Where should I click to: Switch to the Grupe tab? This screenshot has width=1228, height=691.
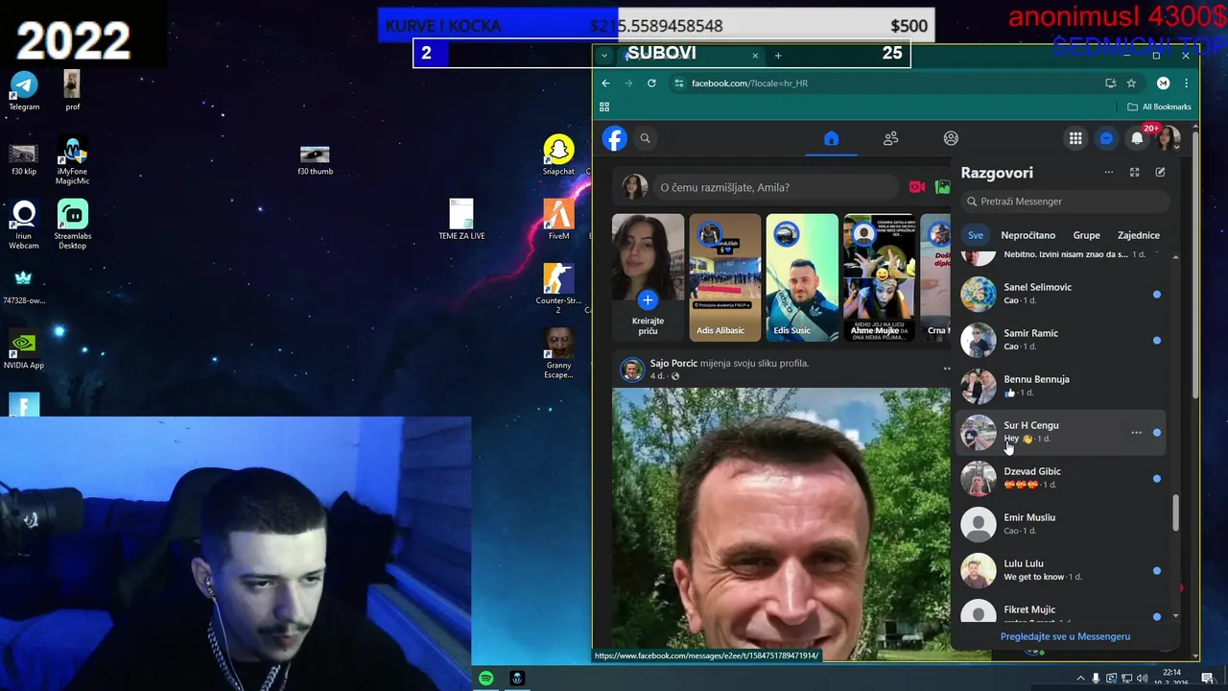point(1086,235)
